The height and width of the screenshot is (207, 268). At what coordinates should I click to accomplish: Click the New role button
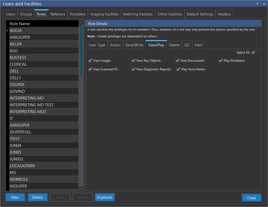click(15, 197)
